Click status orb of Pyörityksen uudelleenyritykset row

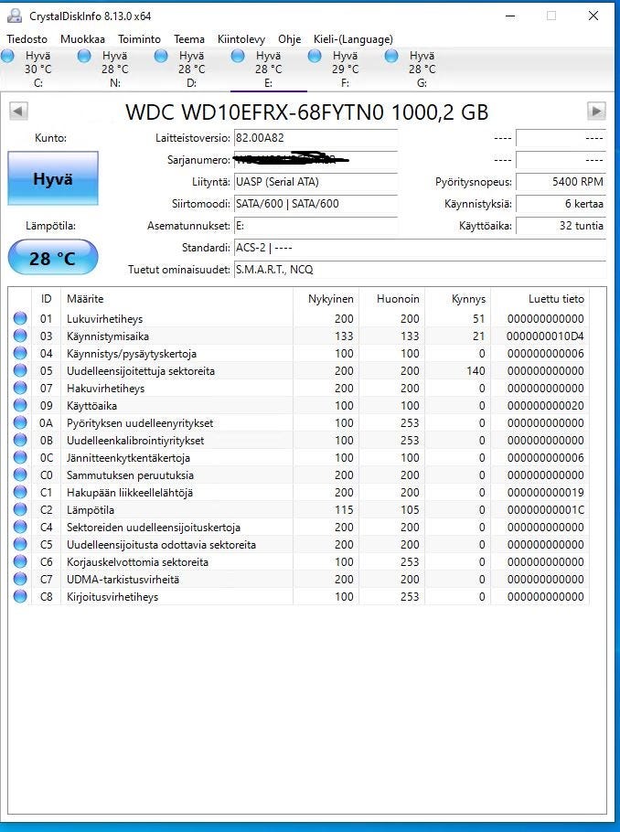coord(20,422)
